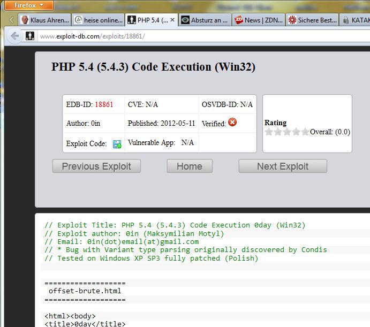This screenshot has height=327, width=370.
Task: Click the Email comment line
Action: click(122, 242)
